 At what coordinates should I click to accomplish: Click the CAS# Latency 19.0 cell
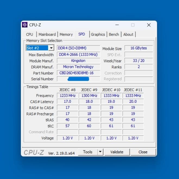point(111,102)
